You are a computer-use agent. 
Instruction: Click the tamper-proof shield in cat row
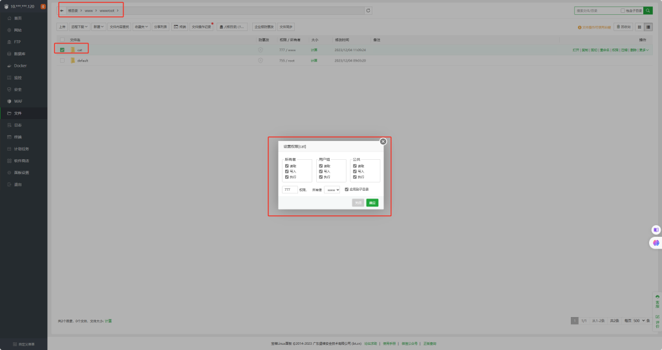[x=261, y=50]
